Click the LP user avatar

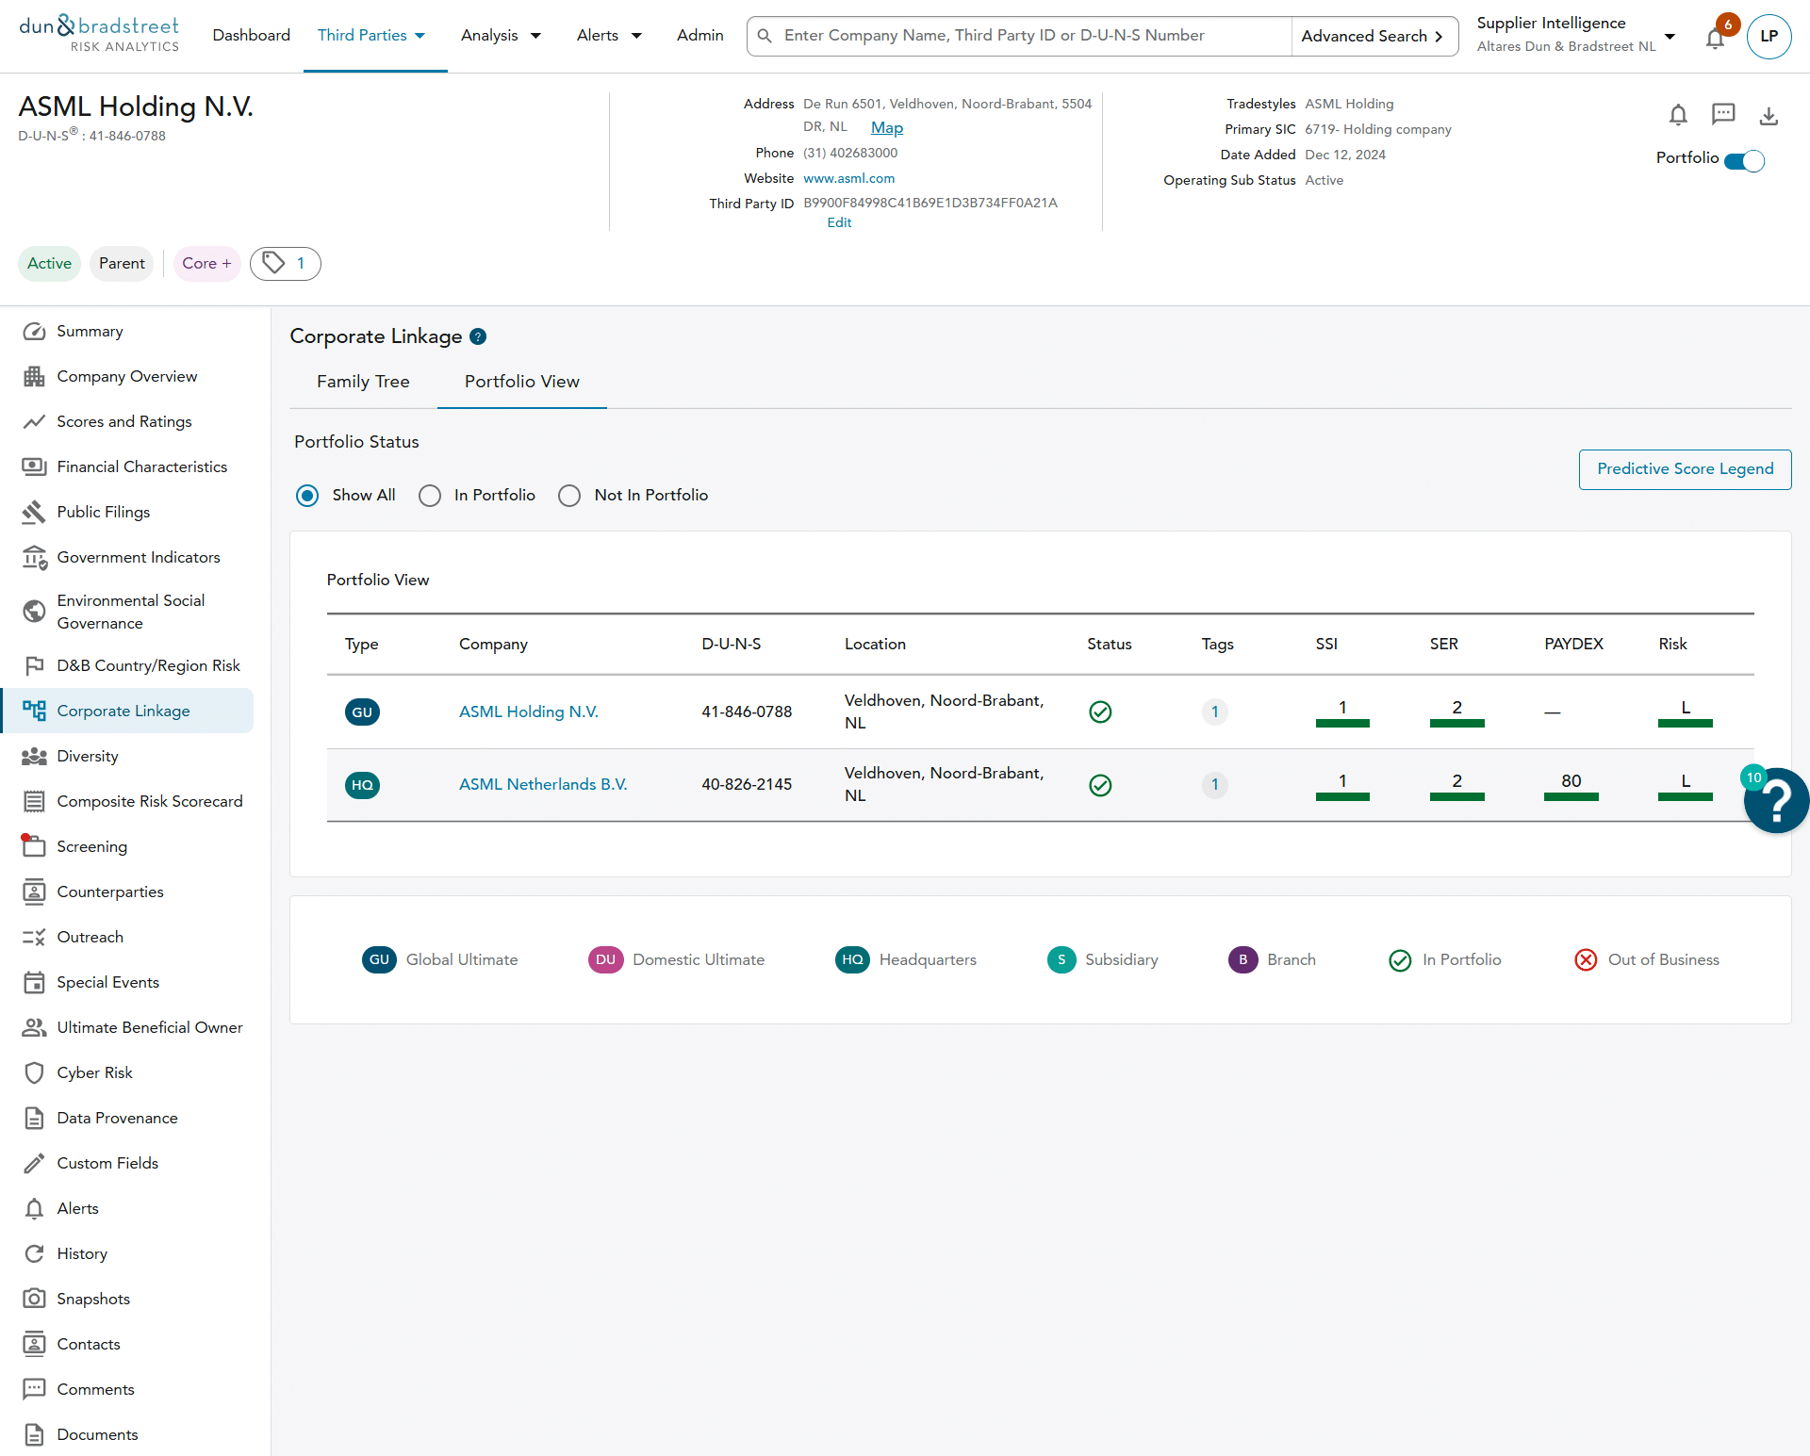tap(1769, 37)
